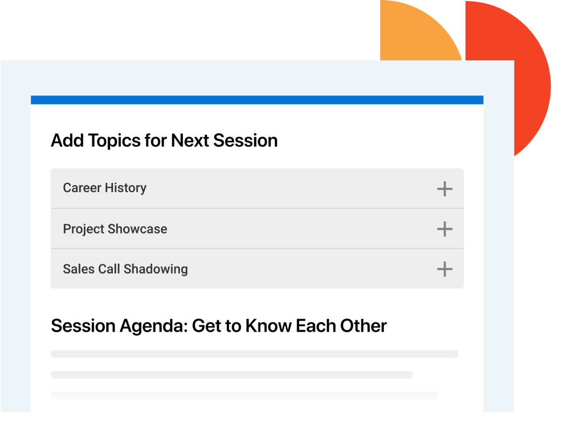Add Sales Call Shadowing using its plus icon

point(444,269)
